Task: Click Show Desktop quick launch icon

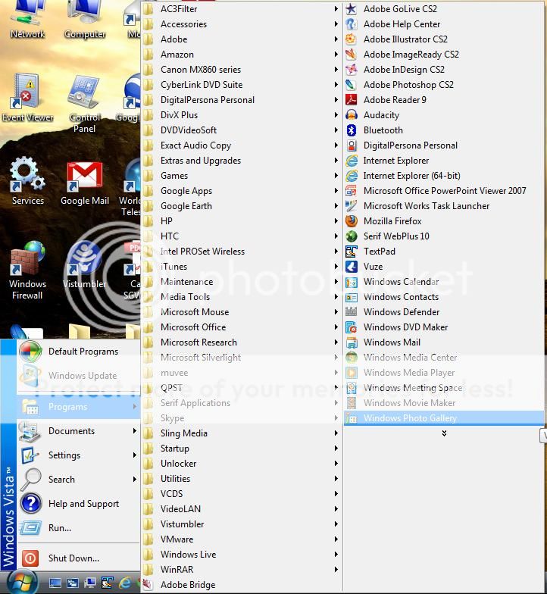Action: 55,583
